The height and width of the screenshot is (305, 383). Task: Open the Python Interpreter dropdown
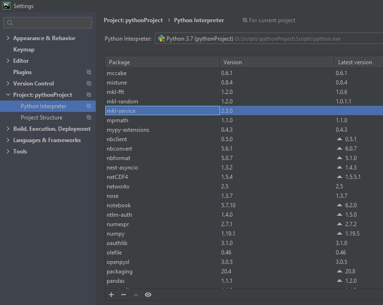pyautogui.click(x=269, y=39)
